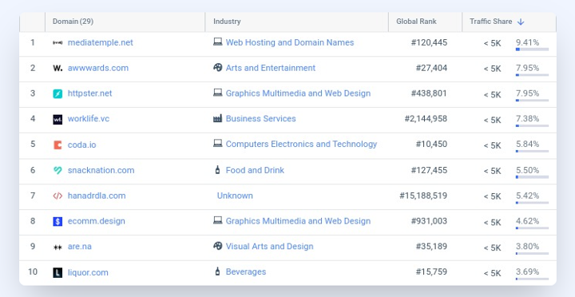This screenshot has width=575, height=297.
Task: Click palette icon beside Arts and Entertainment
Action: click(218, 68)
